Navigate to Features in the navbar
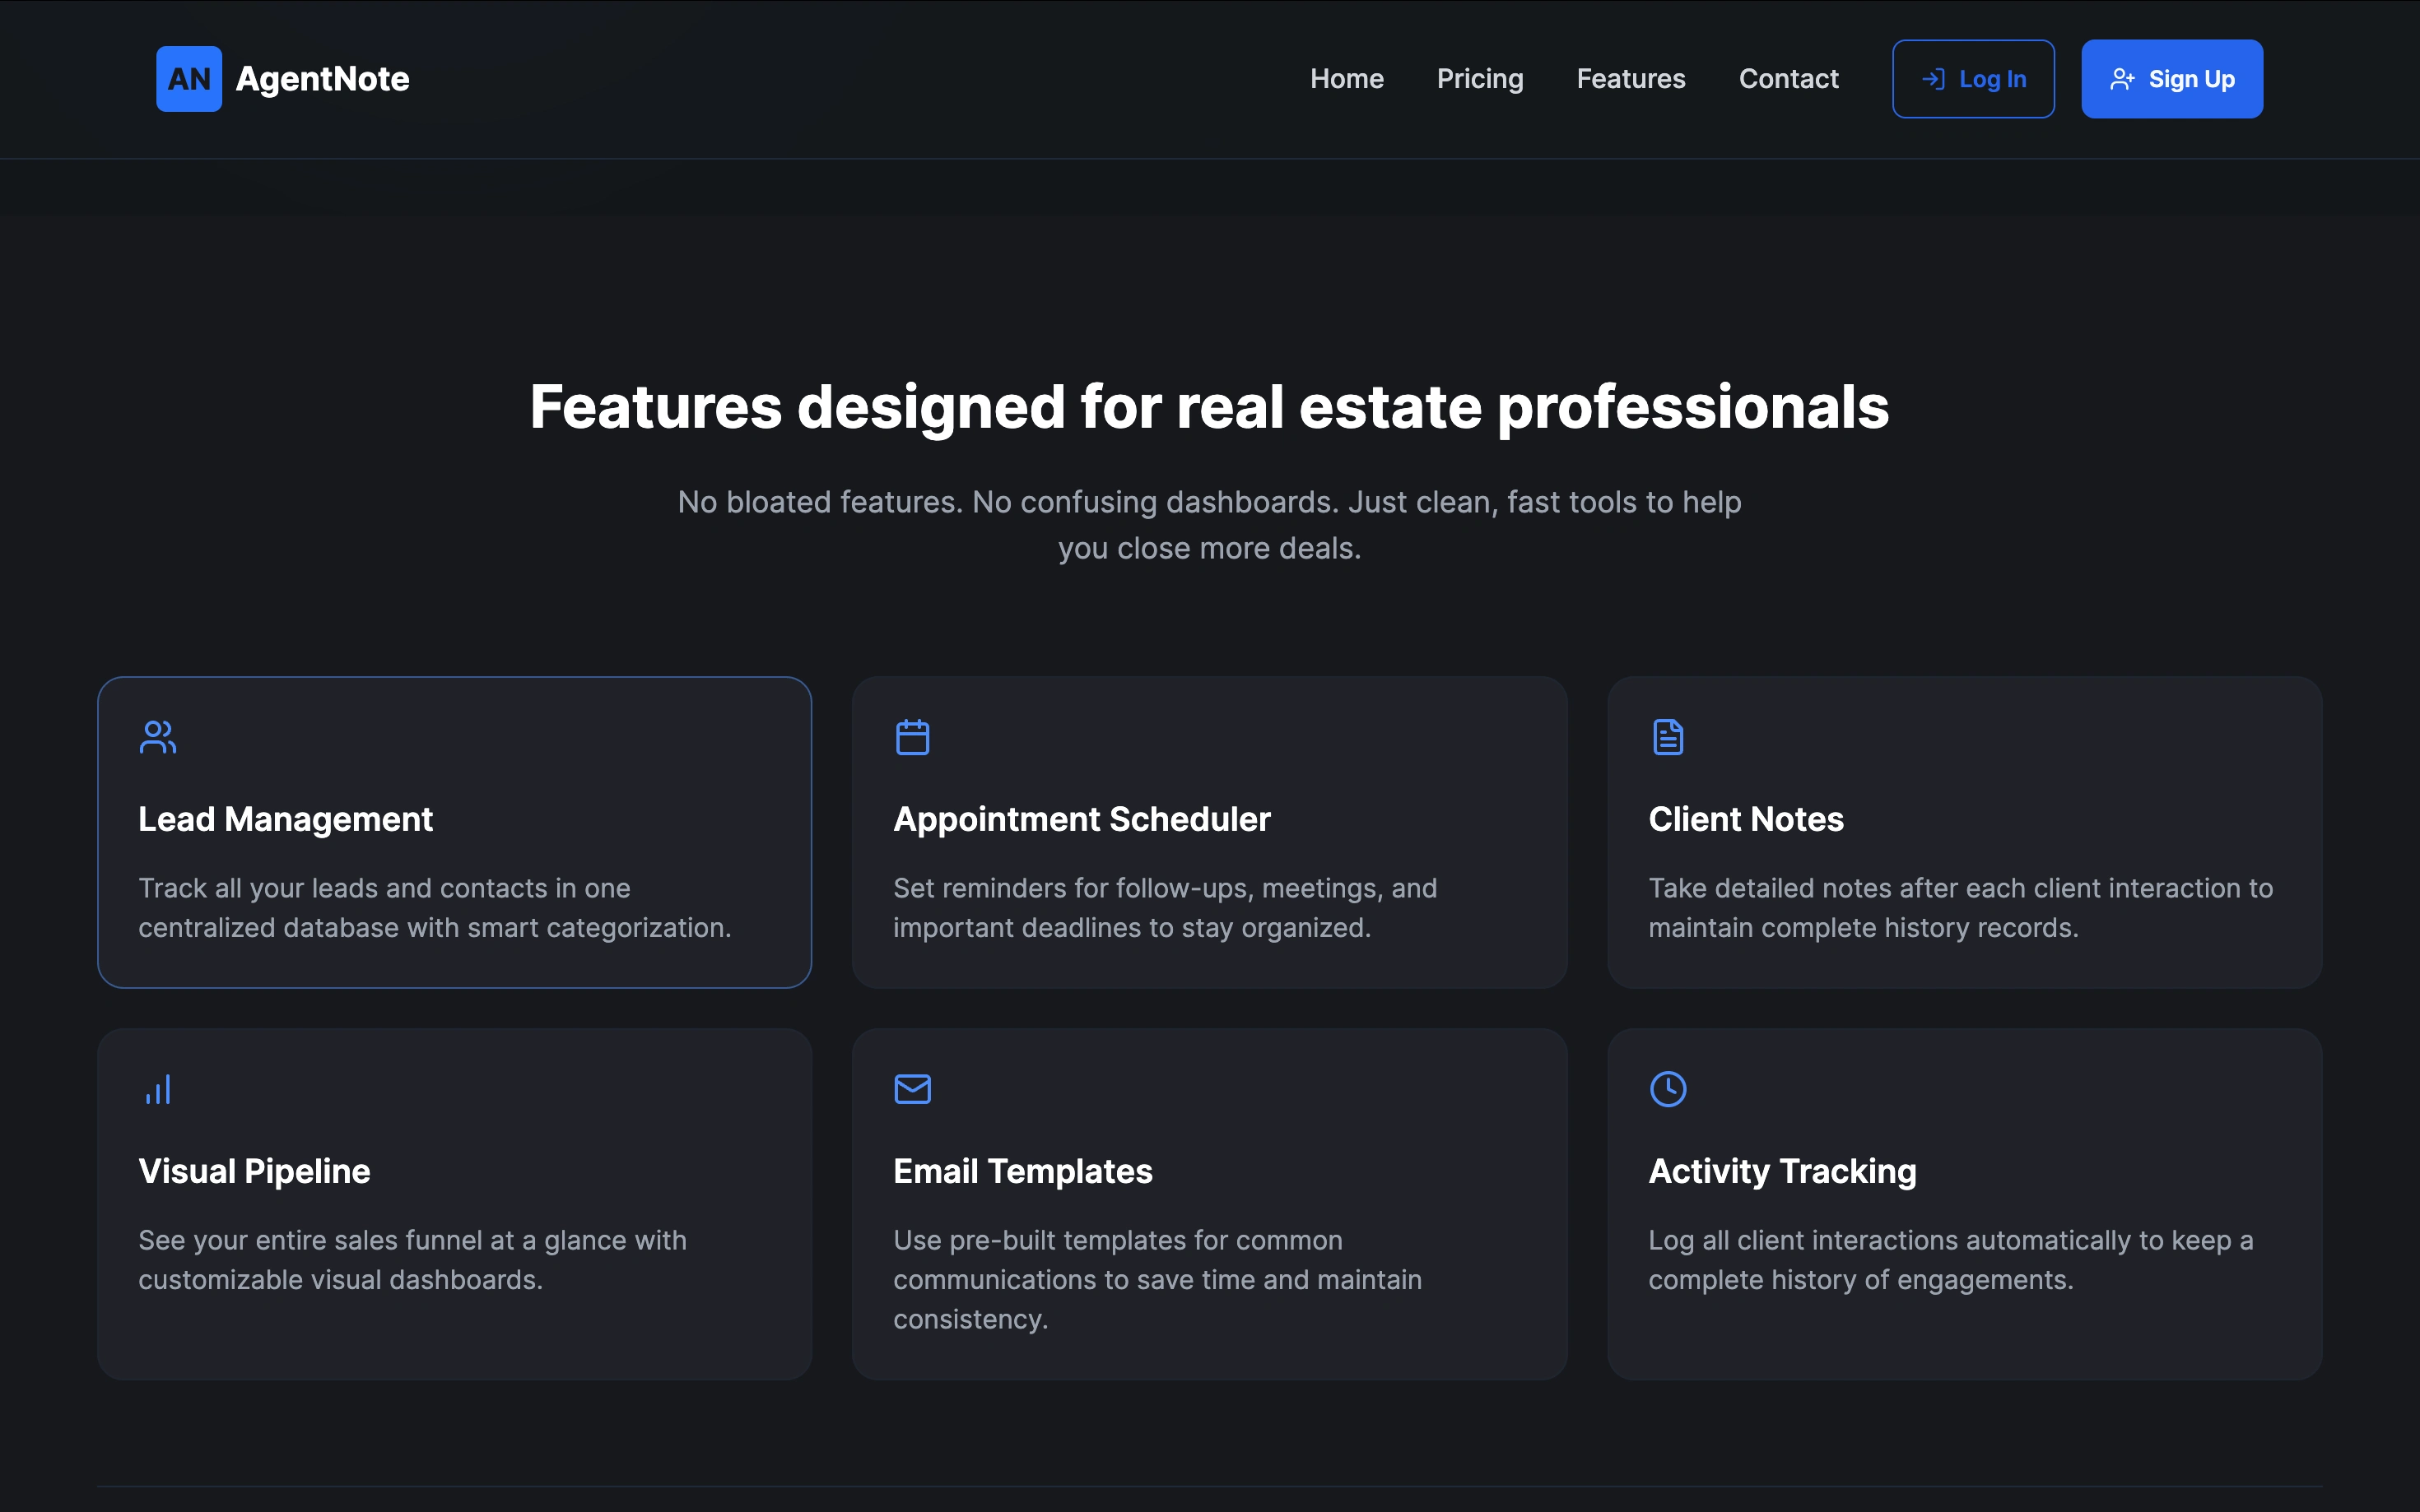This screenshot has height=1512, width=2420. 1631,79
